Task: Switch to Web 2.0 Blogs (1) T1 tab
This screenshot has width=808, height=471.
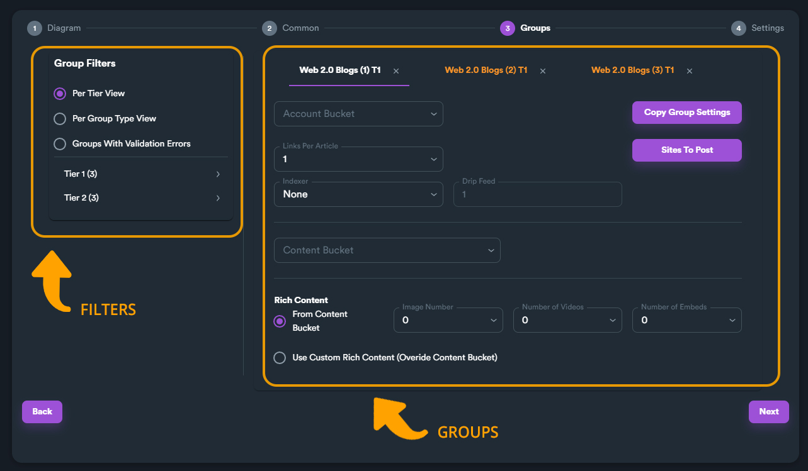Action: [x=340, y=70]
